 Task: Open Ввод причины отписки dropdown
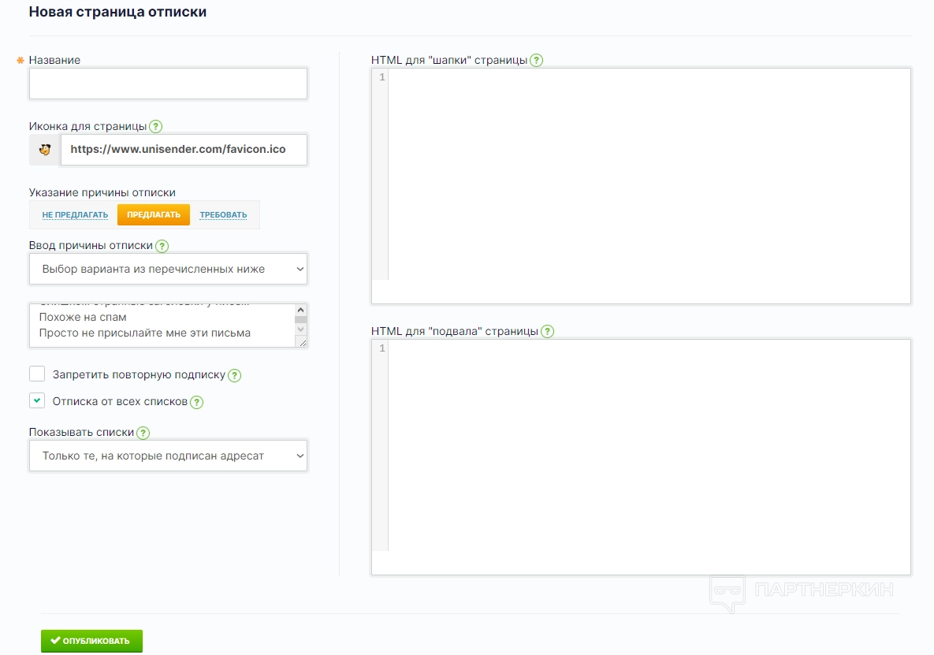(168, 269)
